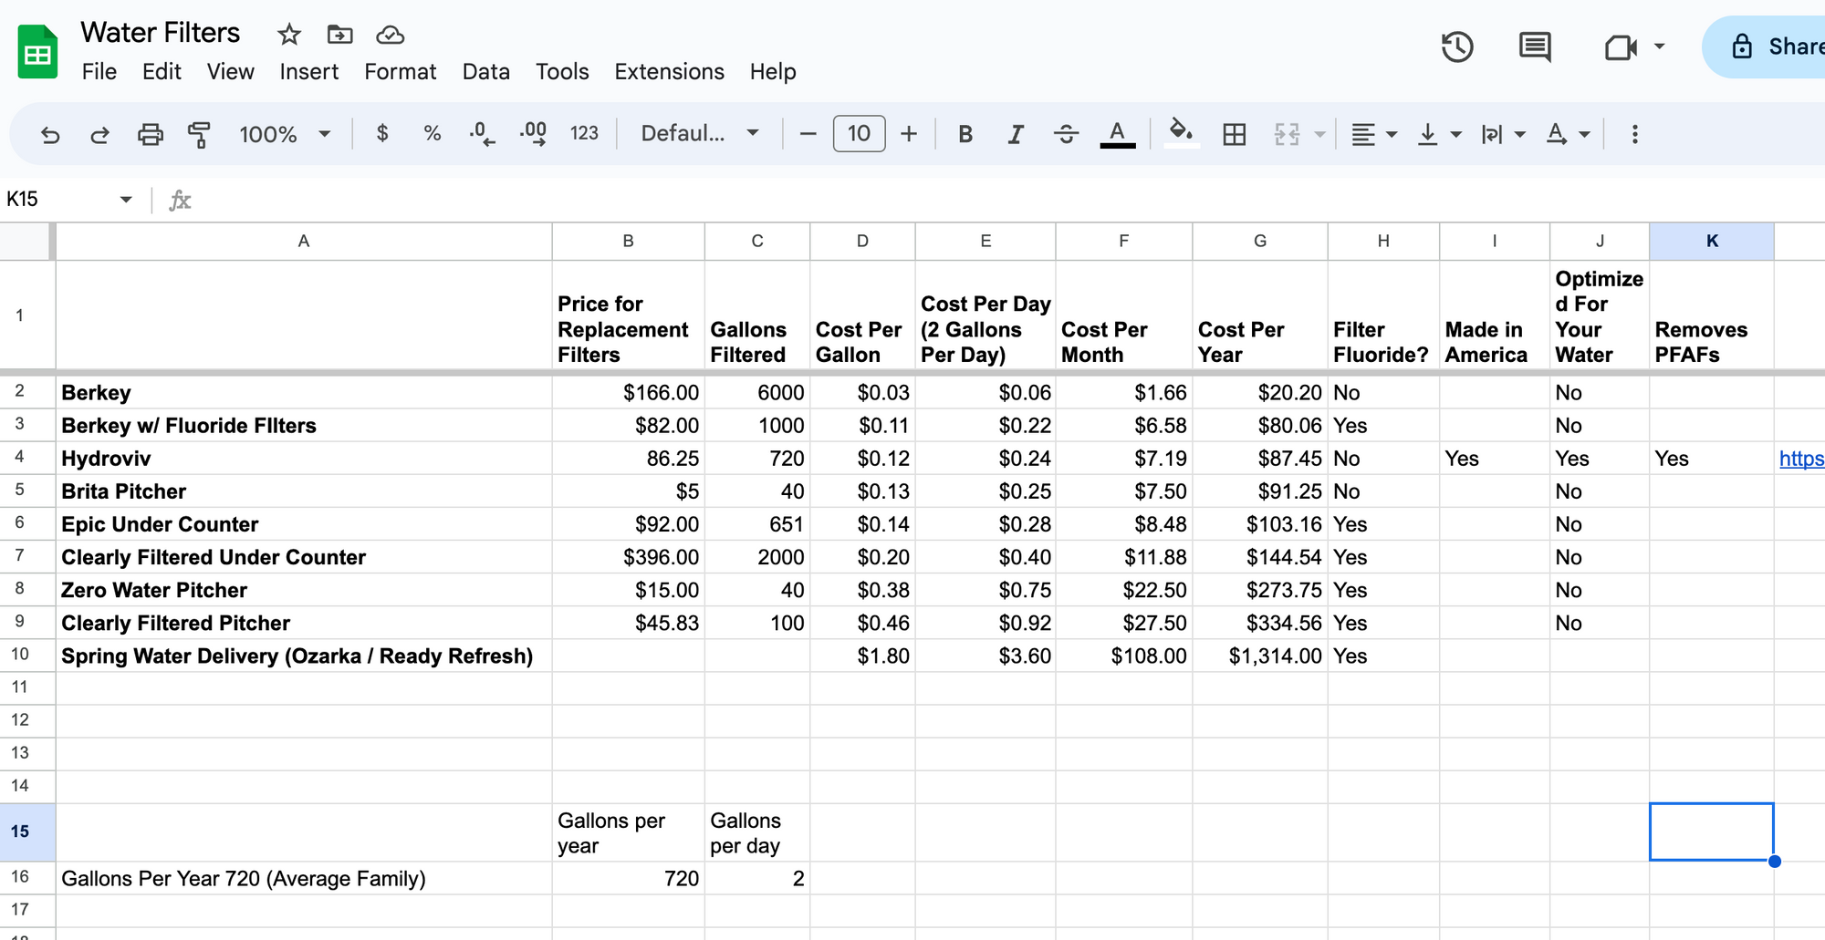The width and height of the screenshot is (1825, 940).
Task: Click the undo arrow icon
Action: [50, 135]
